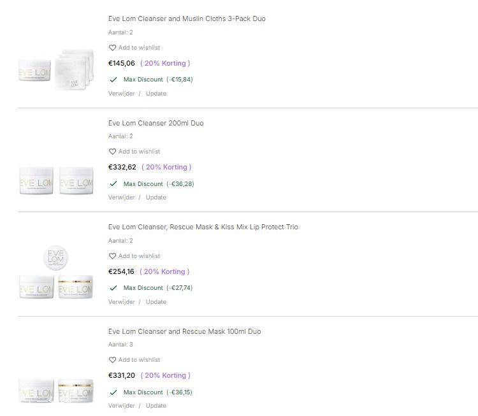The image size is (478, 416).
Task: Open Eve Lom Cleanser 200ml Duo product title
Action: pos(156,123)
